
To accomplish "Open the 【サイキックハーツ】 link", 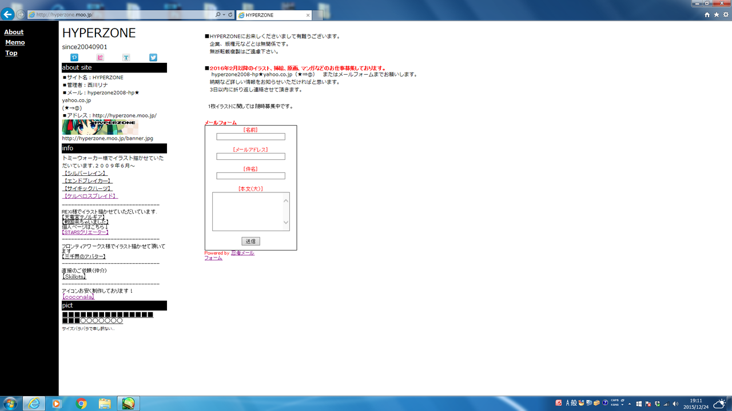I will click(x=87, y=188).
